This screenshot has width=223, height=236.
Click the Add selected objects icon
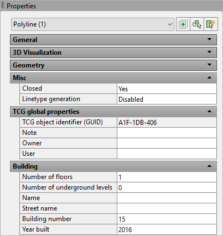pyautogui.click(x=183, y=24)
